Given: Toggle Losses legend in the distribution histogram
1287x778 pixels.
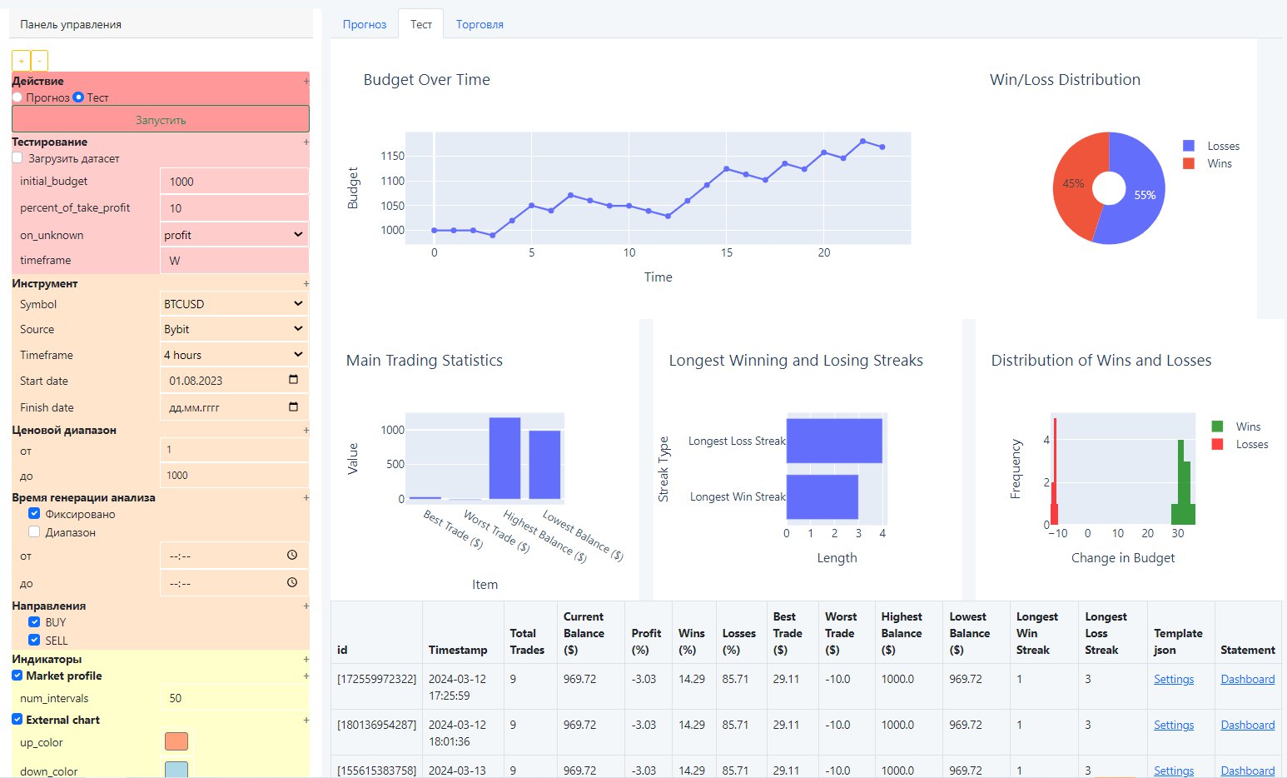Looking at the screenshot, I should point(1240,445).
